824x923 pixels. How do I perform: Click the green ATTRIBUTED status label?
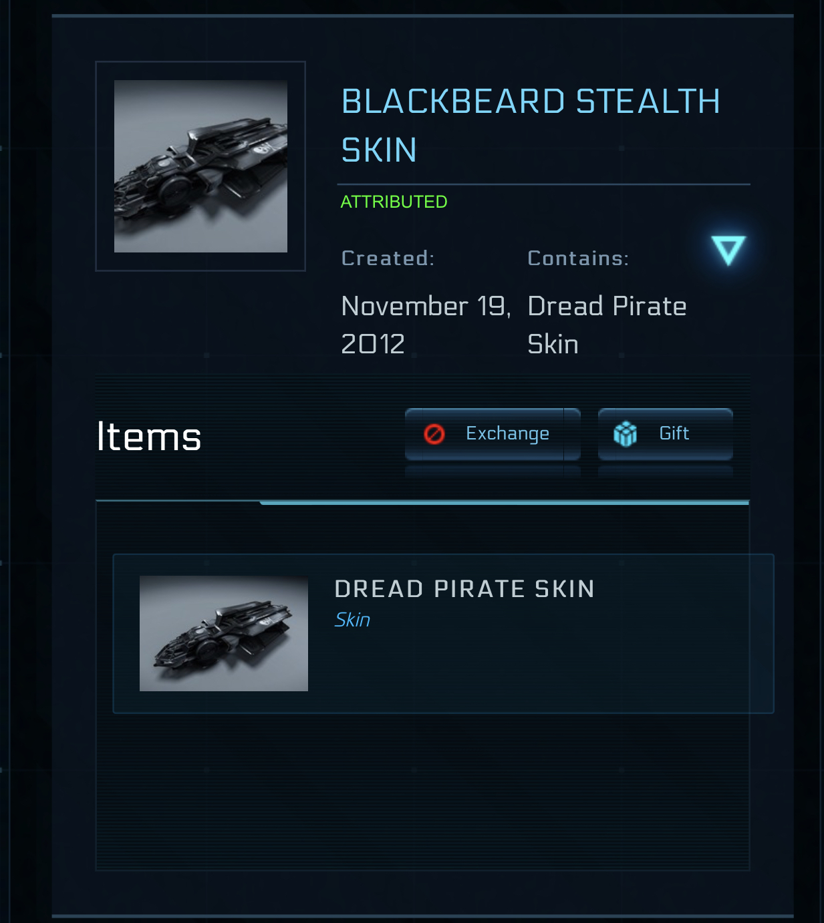(394, 202)
